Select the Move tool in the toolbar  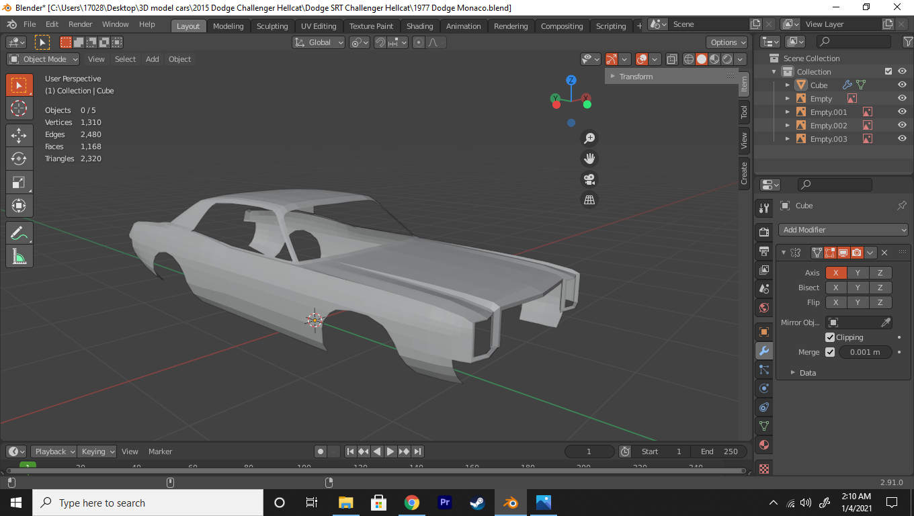tap(19, 135)
